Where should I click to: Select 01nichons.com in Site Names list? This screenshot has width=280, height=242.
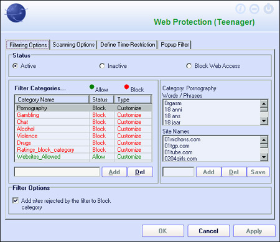(182, 139)
